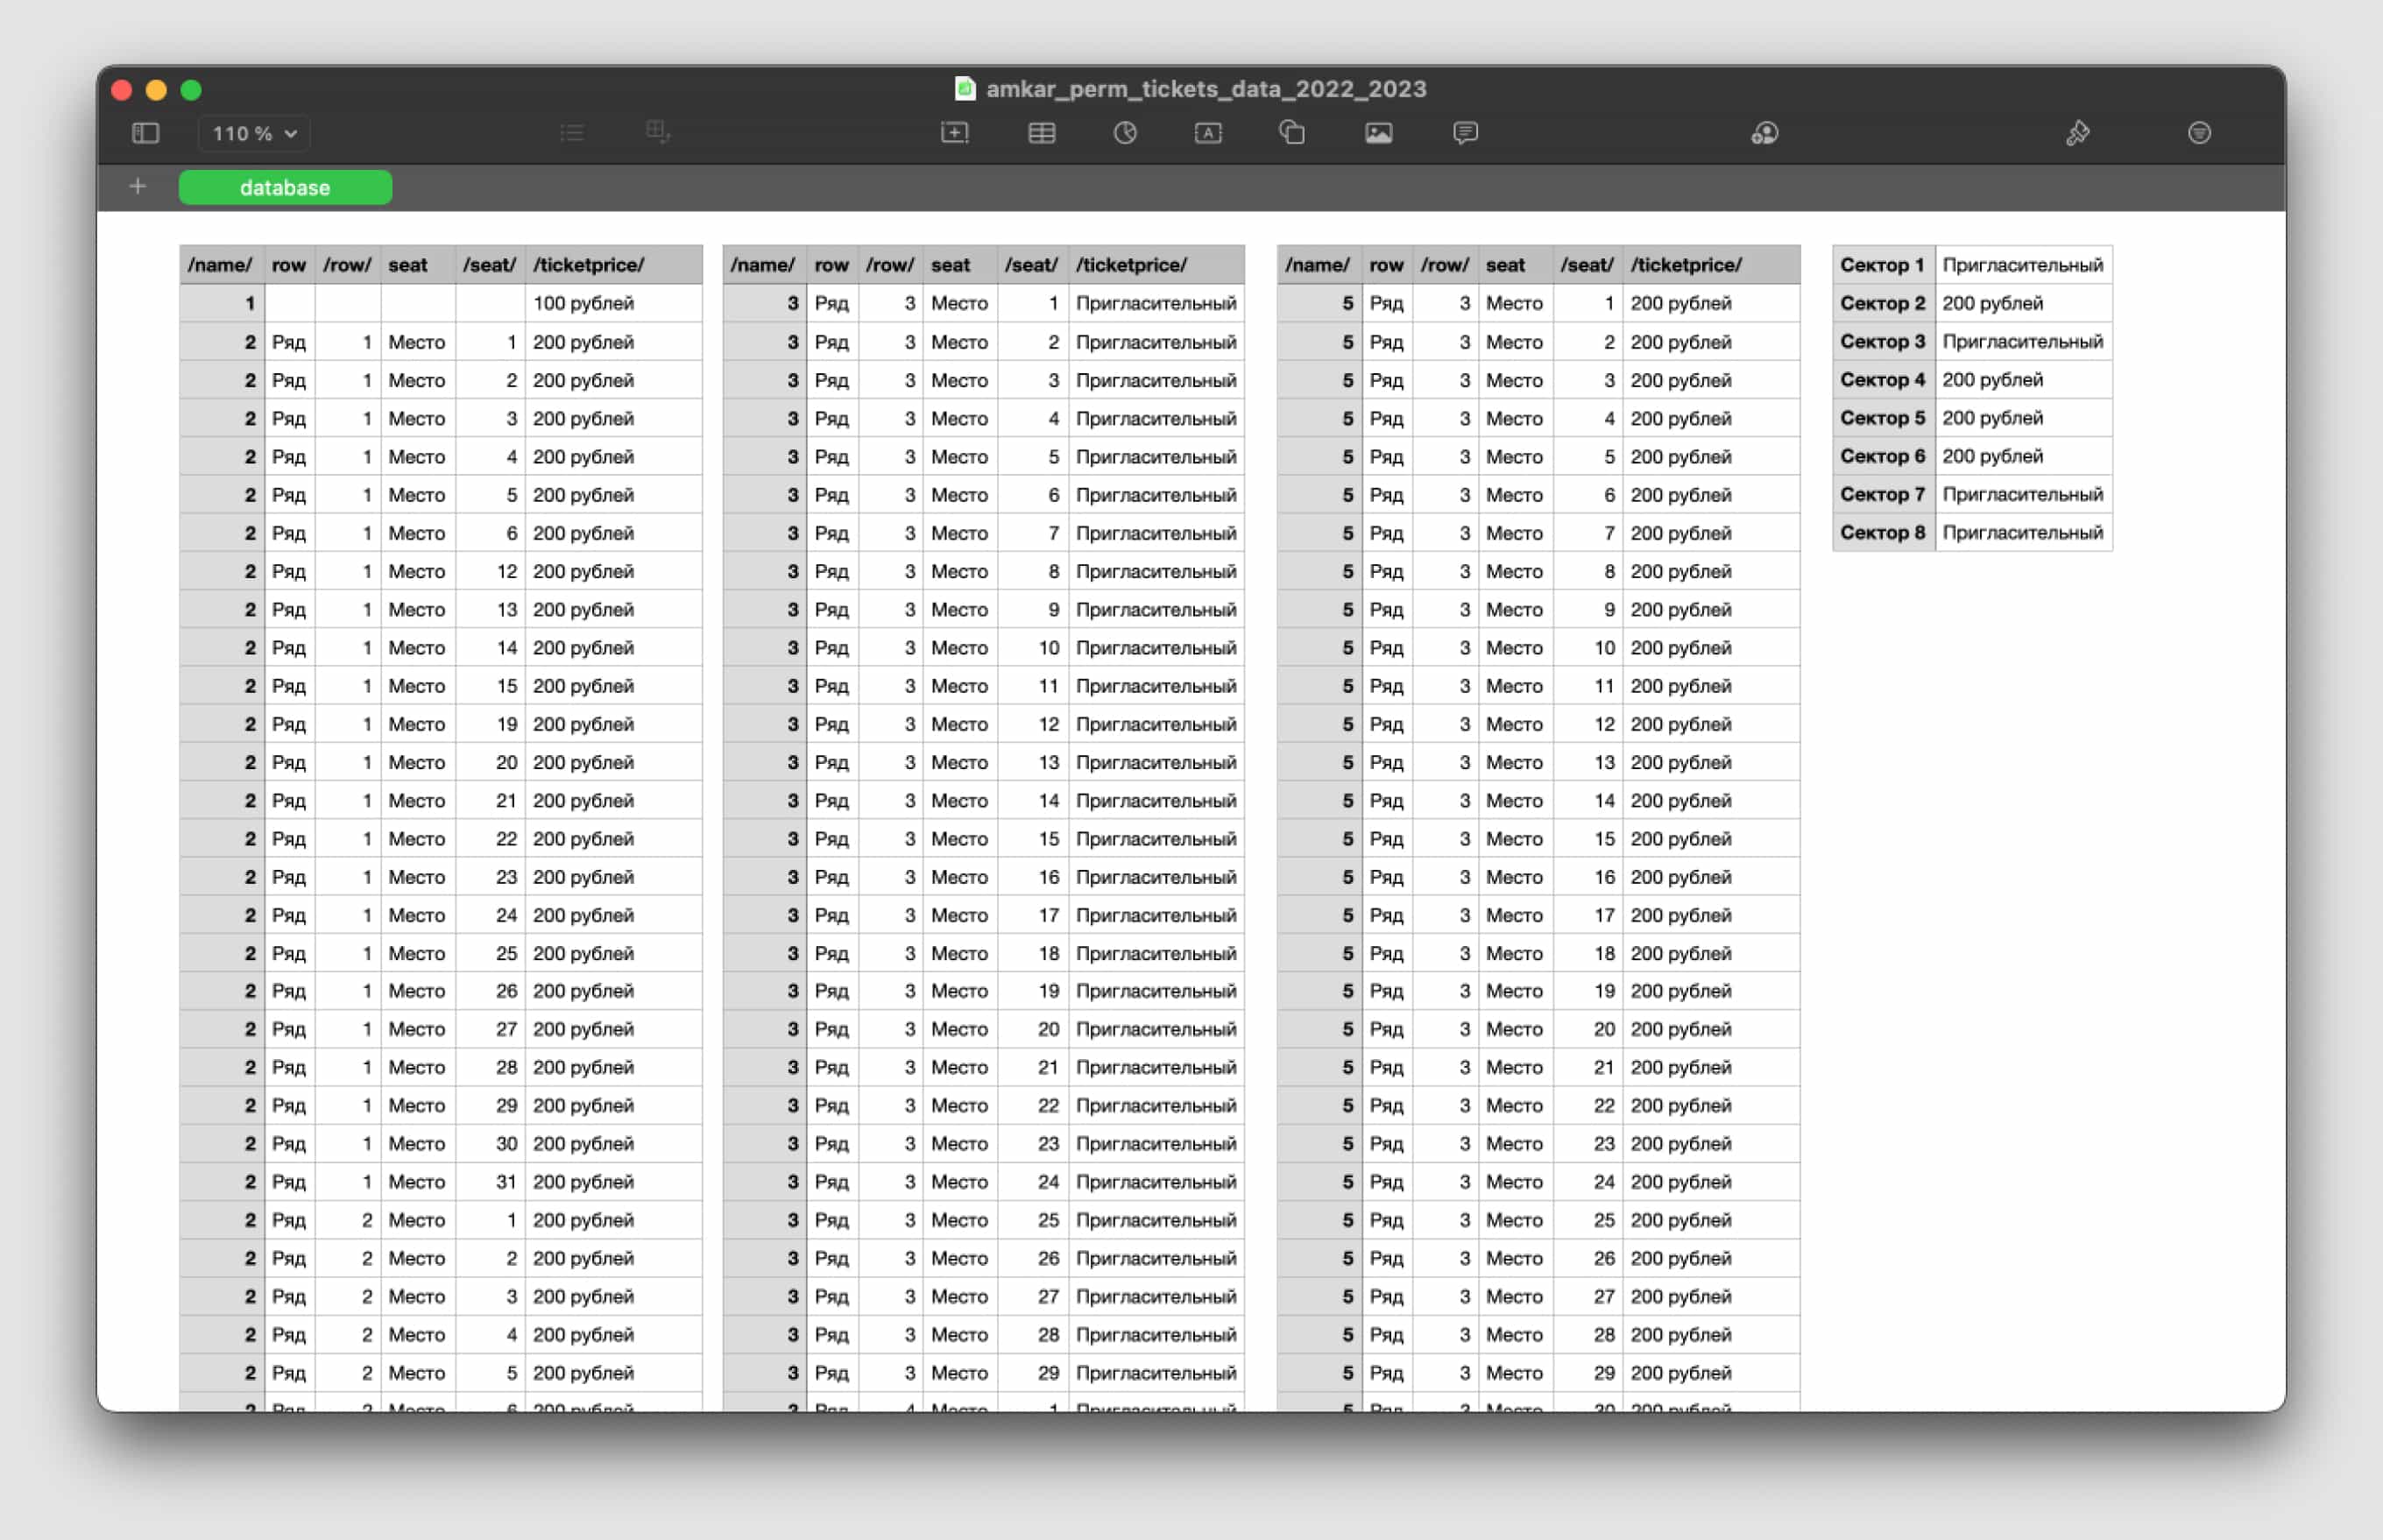The image size is (2383, 1540).
Task: Open the 110% zoom dropdown
Action: click(x=254, y=133)
